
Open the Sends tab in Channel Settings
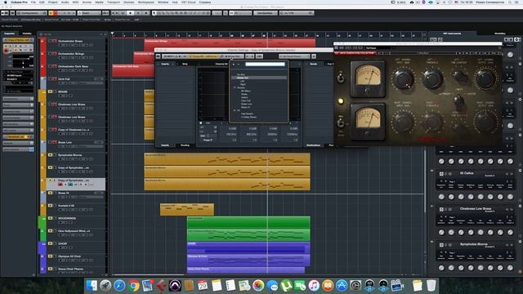point(313,64)
